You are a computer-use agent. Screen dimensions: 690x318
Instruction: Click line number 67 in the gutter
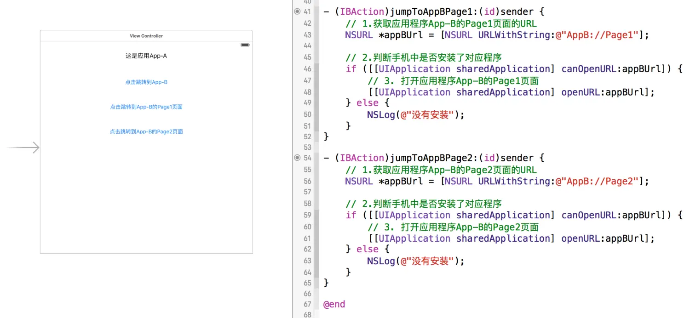tap(307, 304)
